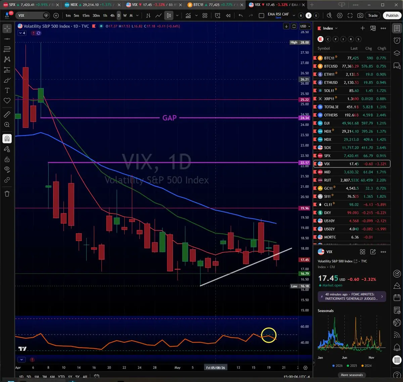Open the go to date calendar icon
Image resolution: width=403 pixels, height=382 pixels.
coord(97,377)
